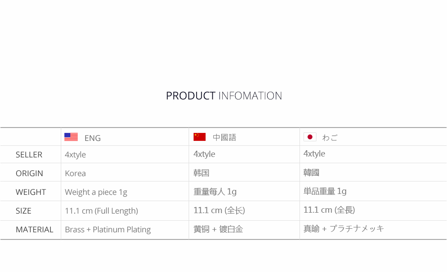447x272 pixels.
Task: Select the 中國語 column header
Action: pos(225,137)
